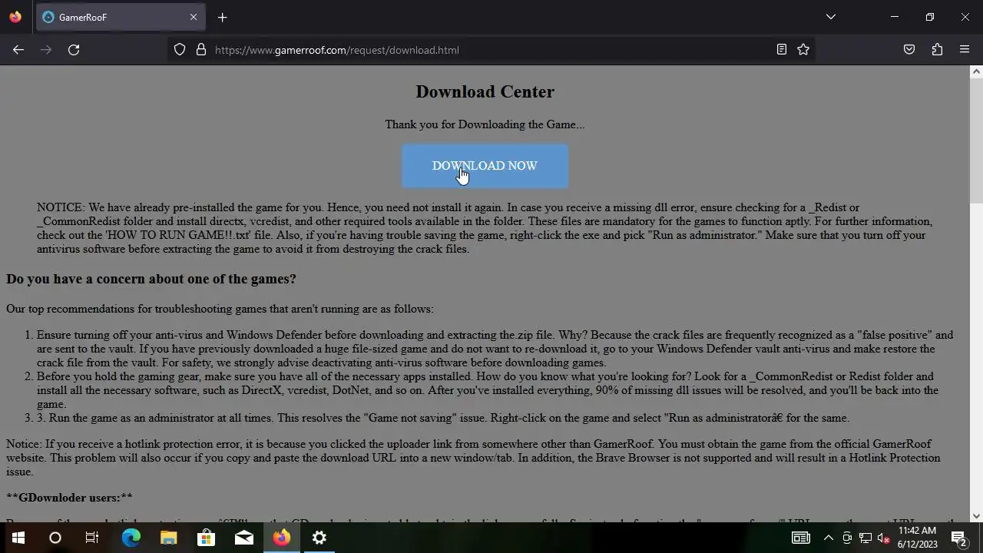
Task: Open the tracking protection shield icon
Action: [x=180, y=50]
